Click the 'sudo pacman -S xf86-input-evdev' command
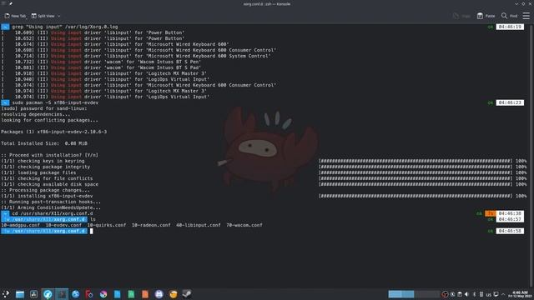Viewport: 534px width, 300px height. coord(55,102)
